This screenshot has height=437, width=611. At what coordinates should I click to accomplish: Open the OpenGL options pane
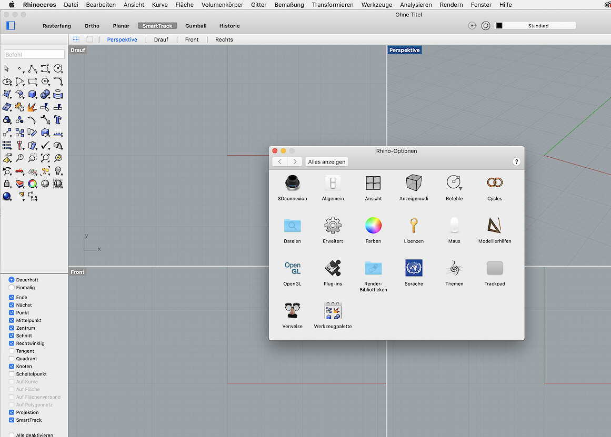coord(292,272)
